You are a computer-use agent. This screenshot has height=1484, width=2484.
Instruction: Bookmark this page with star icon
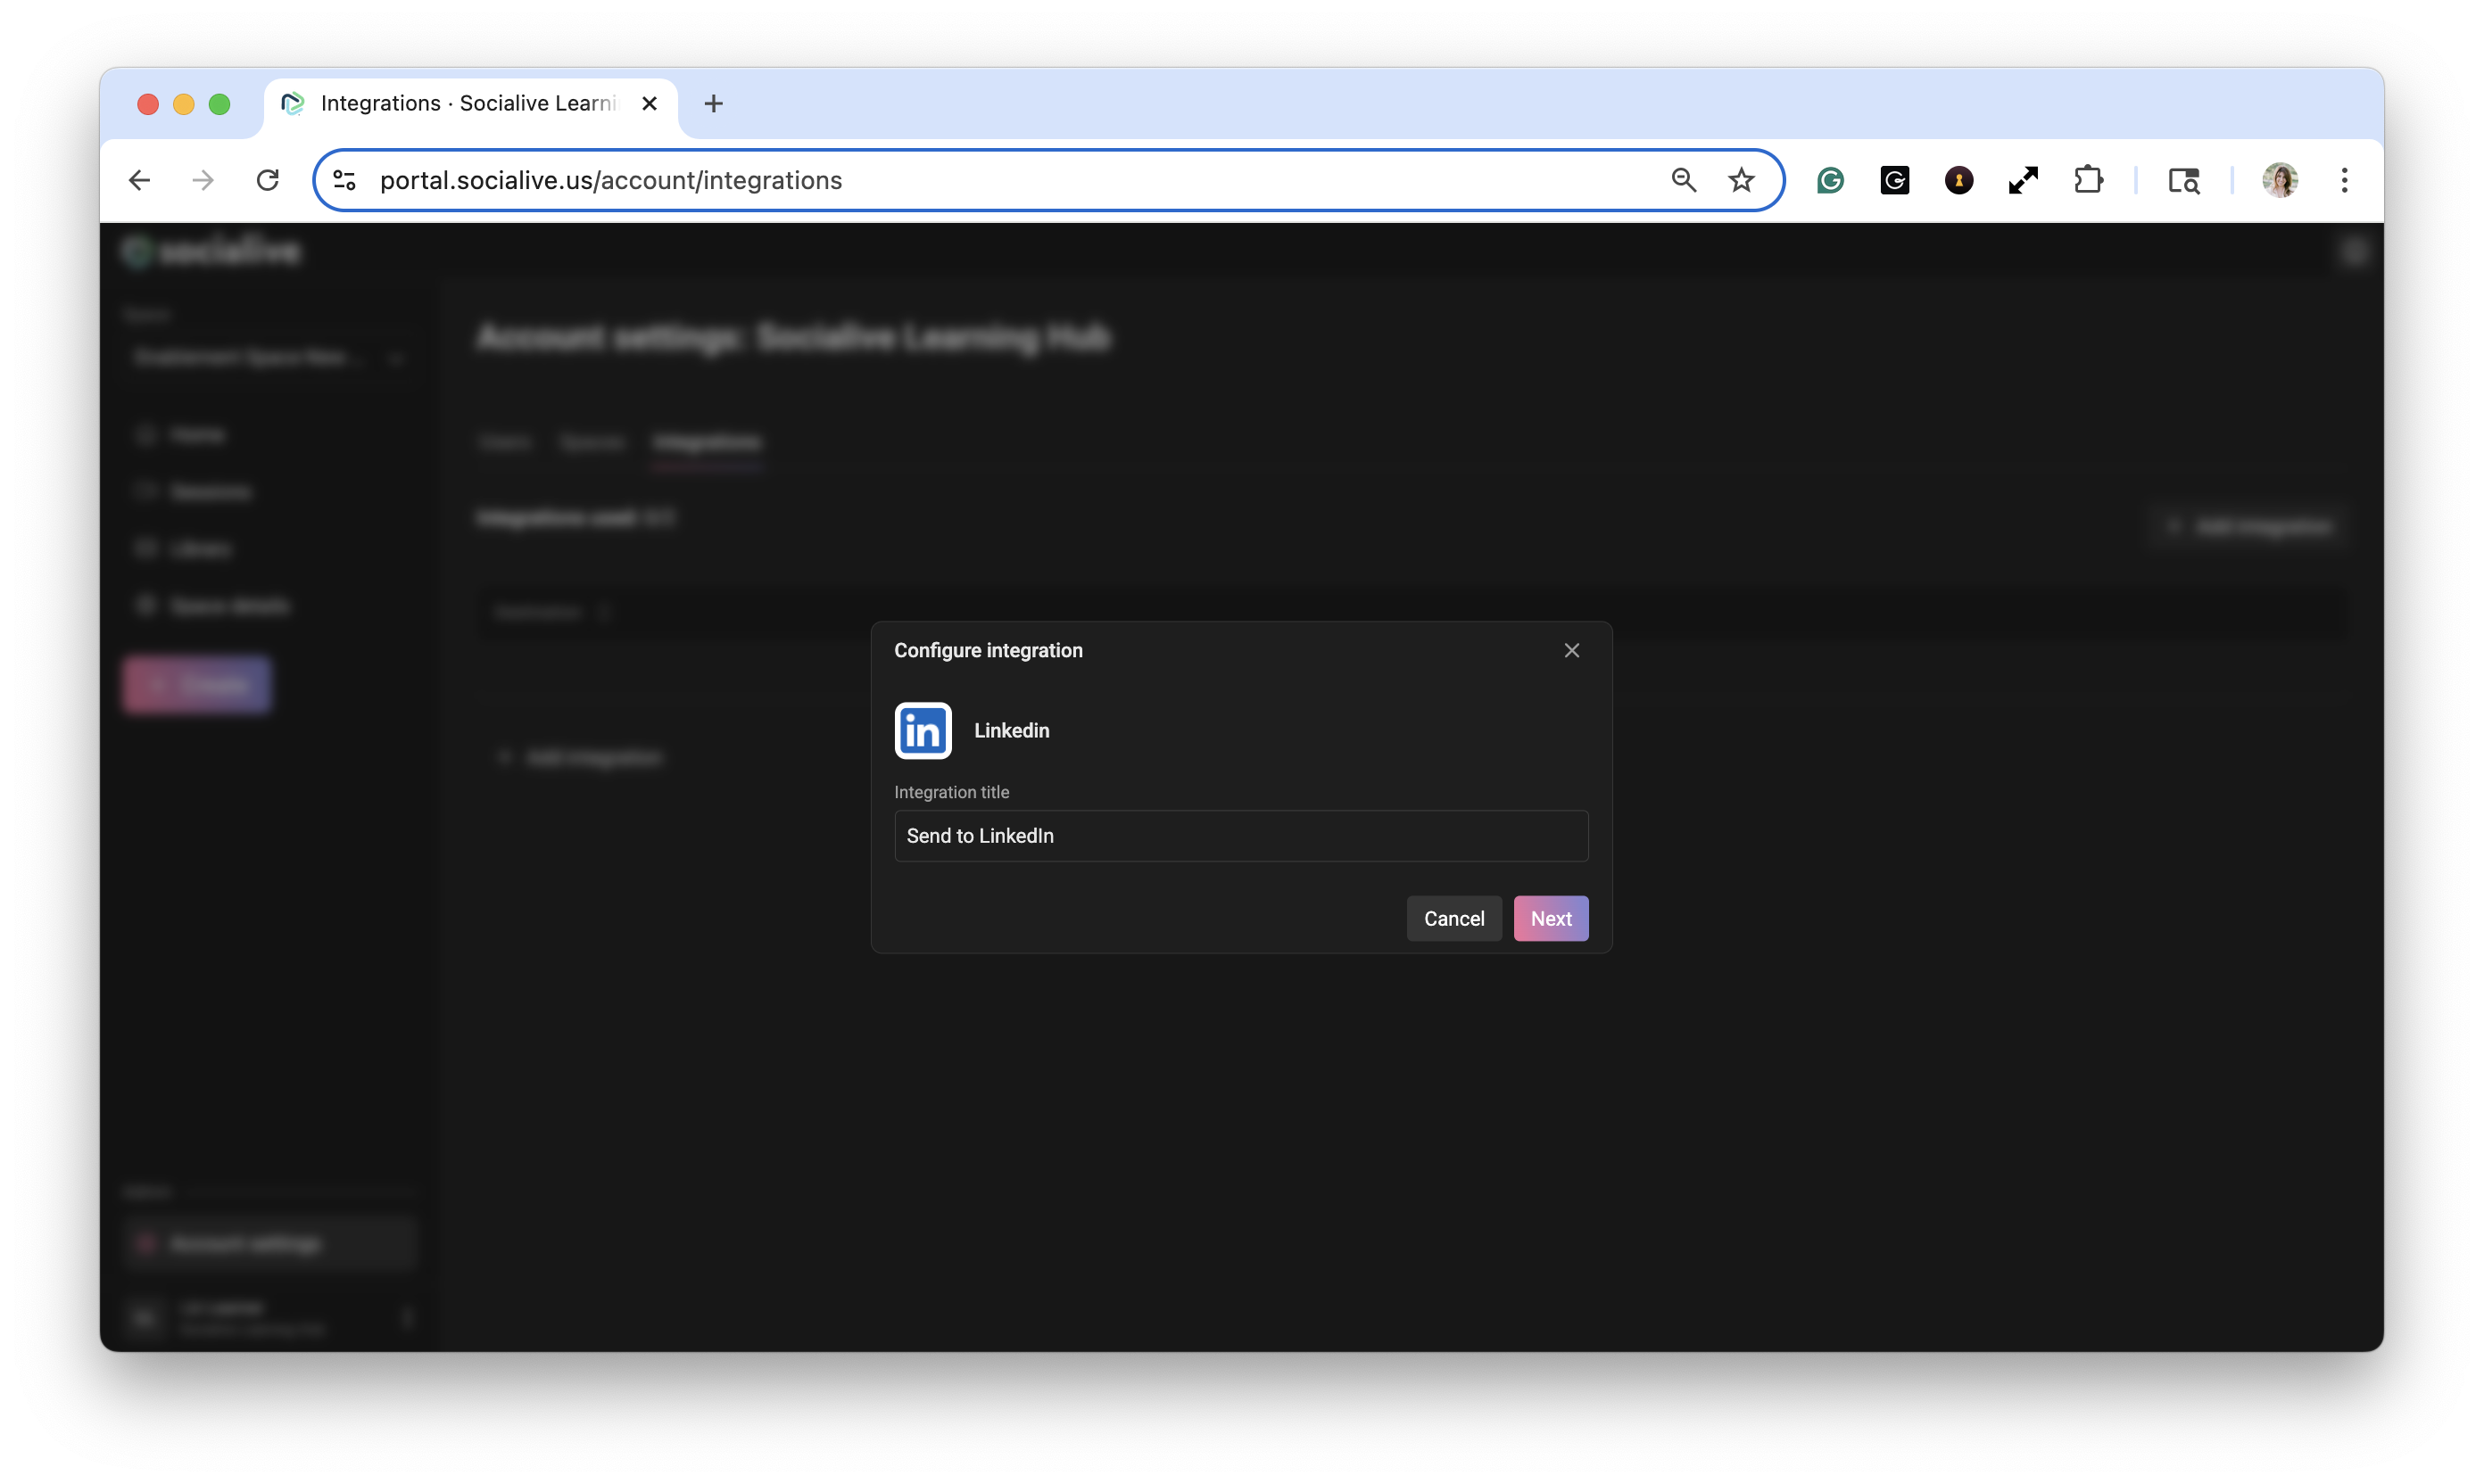point(1741,180)
